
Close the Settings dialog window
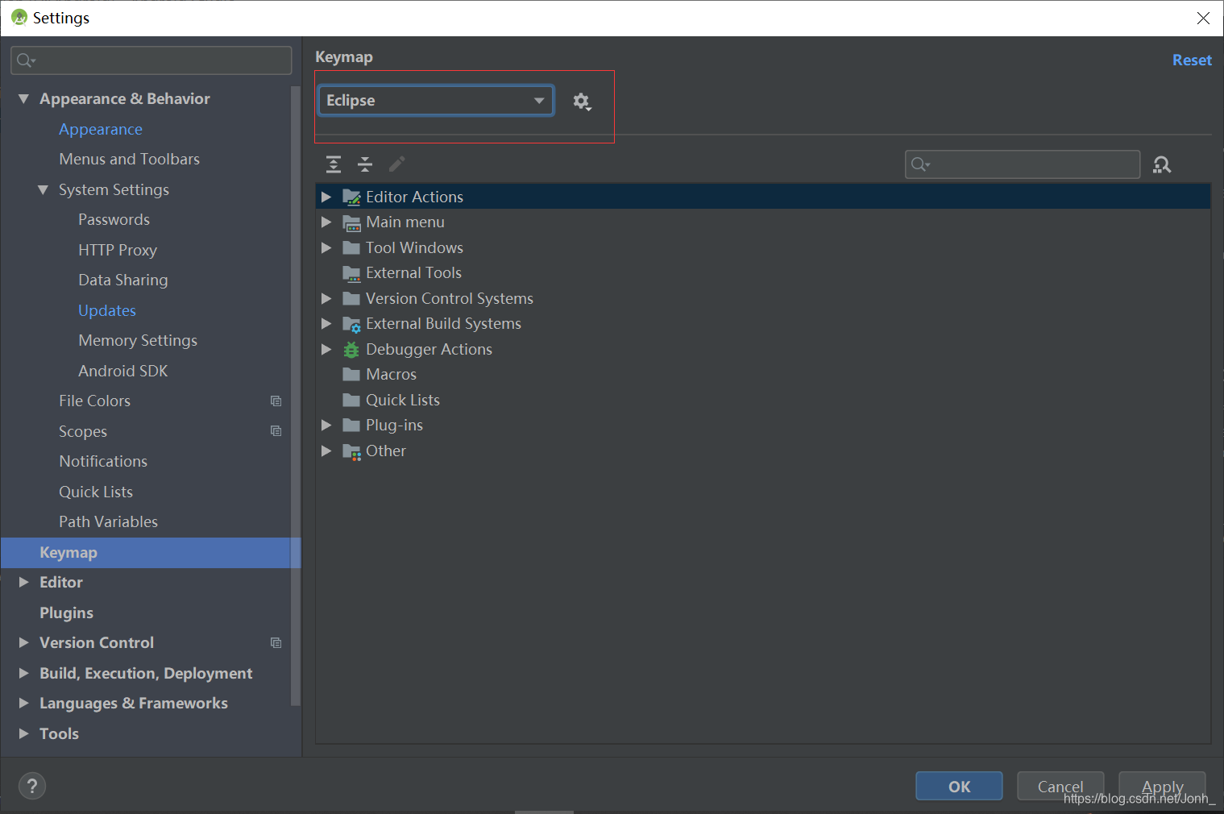[x=1203, y=18]
